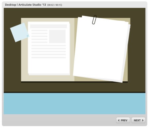
Task: Click the paperclip on the paper stack
Action: click(x=94, y=20)
